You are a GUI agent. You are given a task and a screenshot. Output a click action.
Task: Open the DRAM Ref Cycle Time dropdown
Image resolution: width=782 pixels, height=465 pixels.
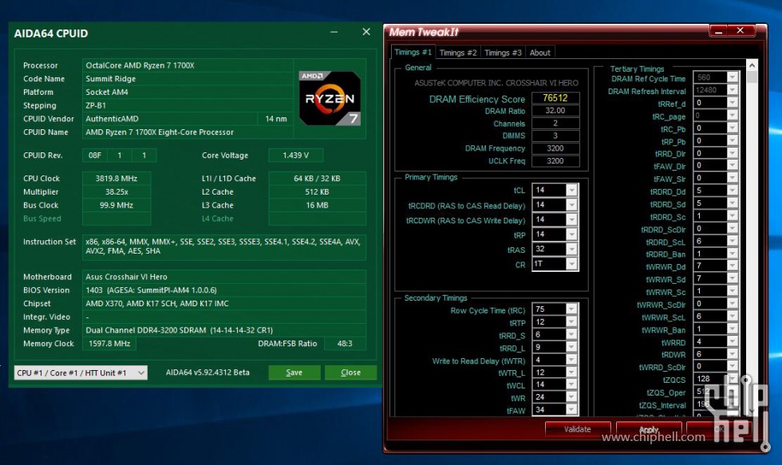(x=733, y=77)
